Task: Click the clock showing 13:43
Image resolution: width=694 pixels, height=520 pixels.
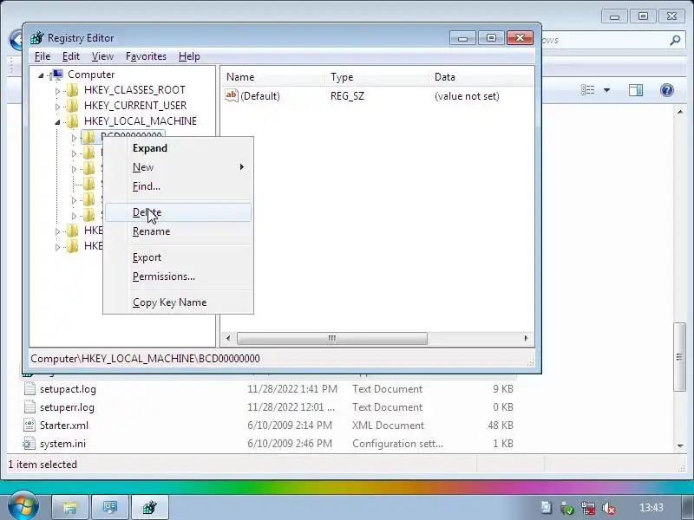Action: coord(651,508)
